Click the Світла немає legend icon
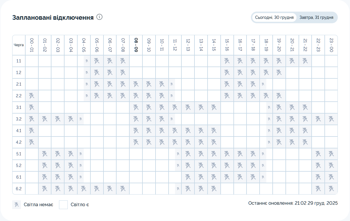Viewport: 350px width, 221px height. (x=17, y=205)
